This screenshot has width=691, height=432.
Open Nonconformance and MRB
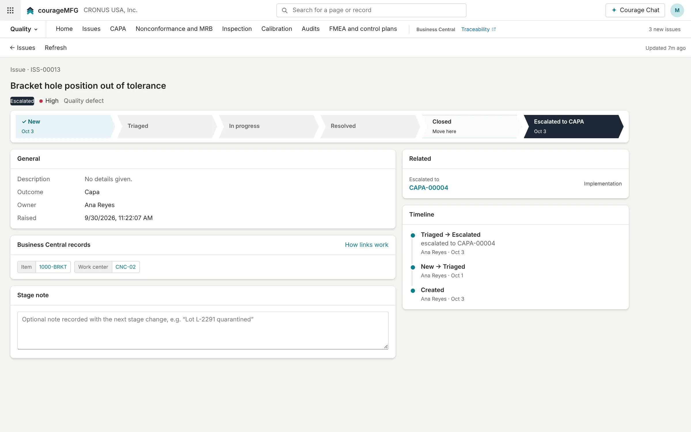click(174, 29)
